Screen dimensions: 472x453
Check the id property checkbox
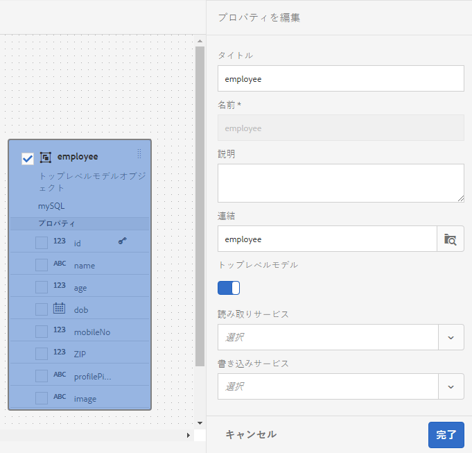point(42,243)
